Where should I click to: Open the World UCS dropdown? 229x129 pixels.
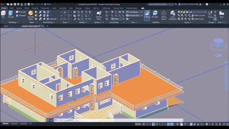118,19
